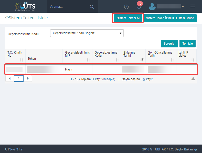The image size is (202, 153).
Task: Sort by İzinli IP Listesi column
Action: (193, 60)
